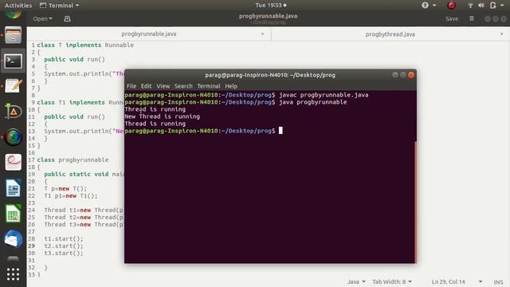Click the terminal title bar text
The width and height of the screenshot is (510, 287).
pos(270,75)
